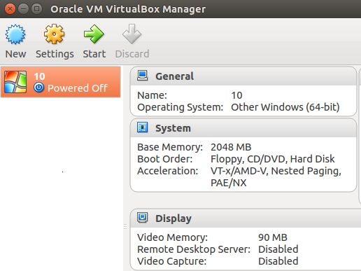Open the System section header
The width and height of the screenshot is (361, 271).
[243, 128]
